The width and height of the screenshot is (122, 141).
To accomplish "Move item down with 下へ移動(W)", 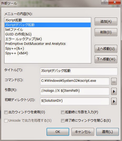I will coord(106,59).
